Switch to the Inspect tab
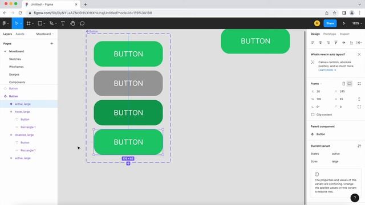365x205 pixels. click(x=344, y=34)
